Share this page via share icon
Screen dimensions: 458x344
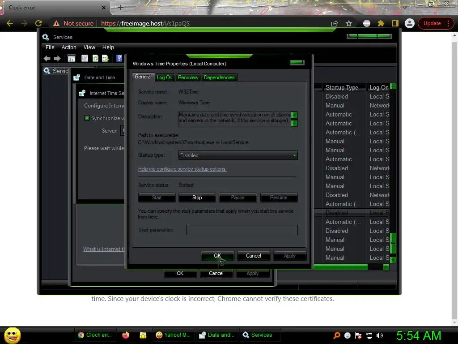(x=335, y=23)
